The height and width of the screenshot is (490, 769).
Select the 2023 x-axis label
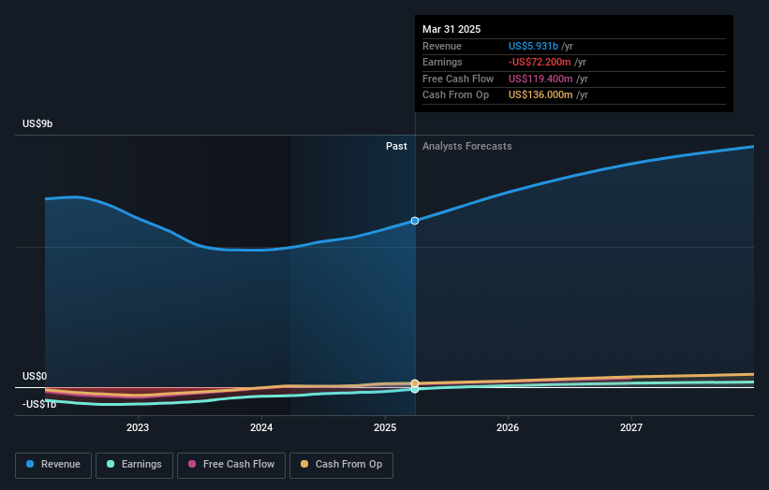tap(138, 427)
